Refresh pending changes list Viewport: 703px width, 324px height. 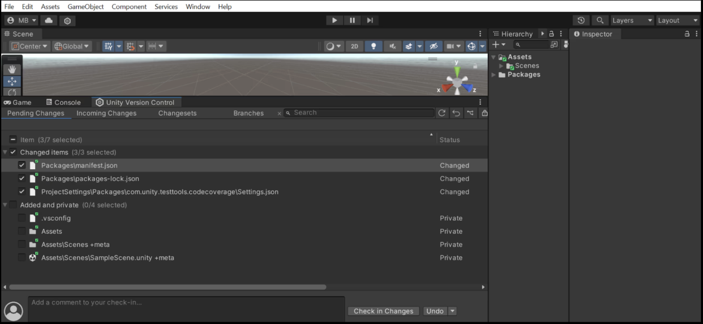pyautogui.click(x=442, y=113)
